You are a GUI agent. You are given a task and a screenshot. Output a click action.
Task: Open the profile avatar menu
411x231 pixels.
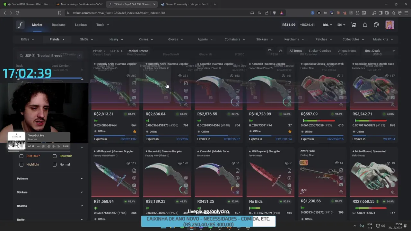(x=389, y=25)
